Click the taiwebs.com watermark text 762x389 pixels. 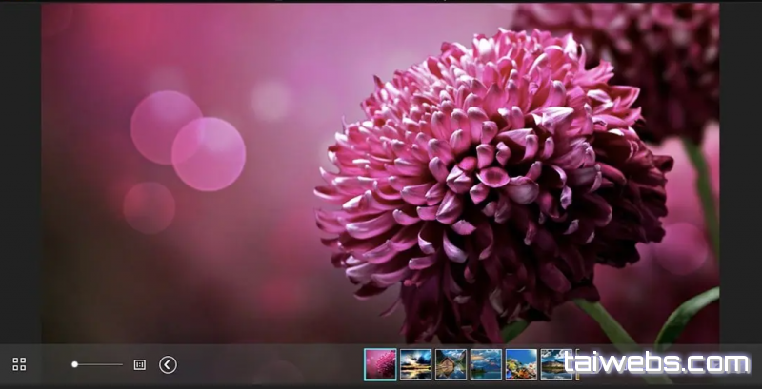point(655,363)
